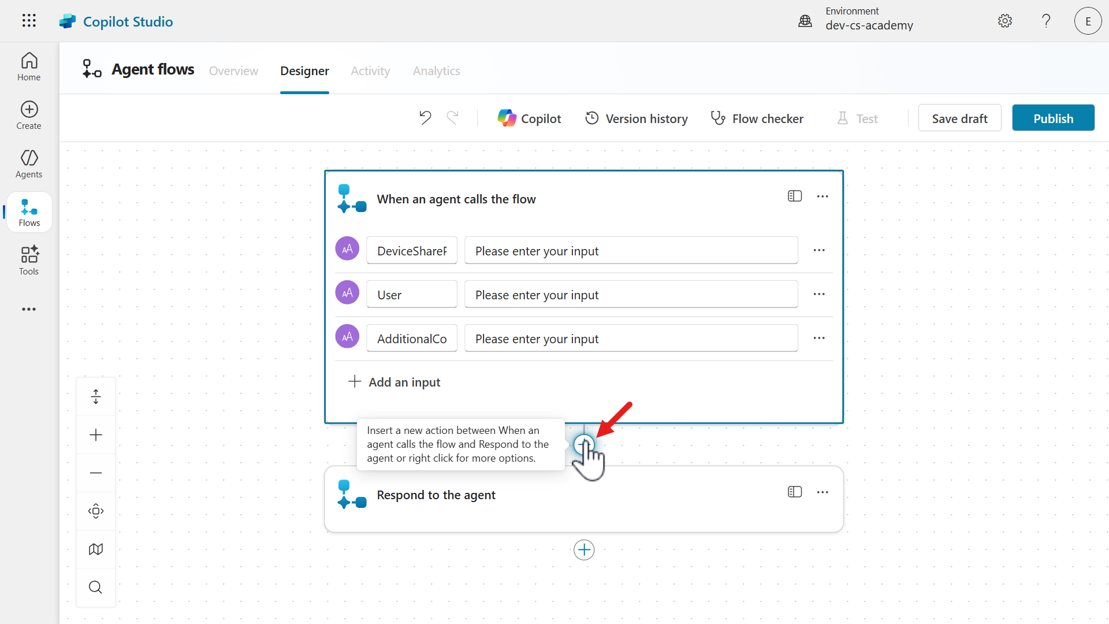Toggle panel view on trigger card
1109x624 pixels.
pos(795,196)
